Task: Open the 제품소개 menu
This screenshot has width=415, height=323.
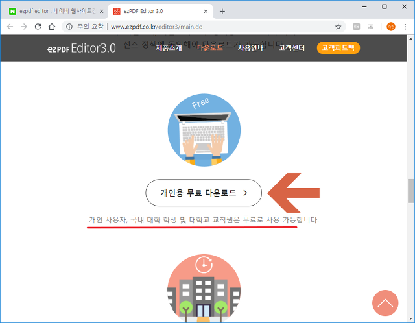Action: (x=169, y=48)
